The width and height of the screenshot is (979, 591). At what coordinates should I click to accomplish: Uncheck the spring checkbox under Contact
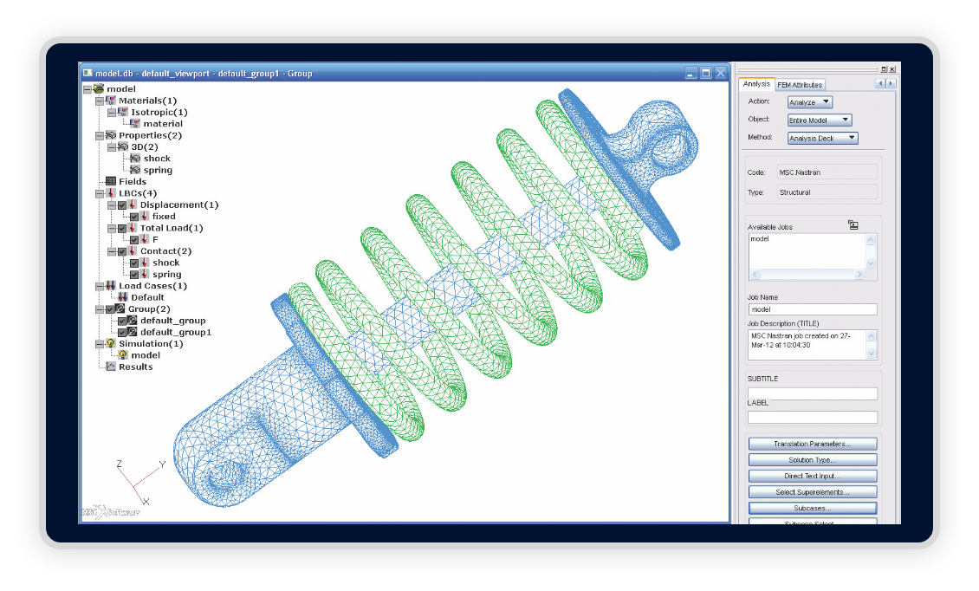coord(134,275)
